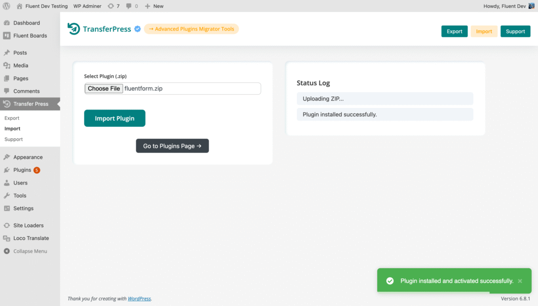
Task: Select the Import submenu item
Action: (x=13, y=129)
